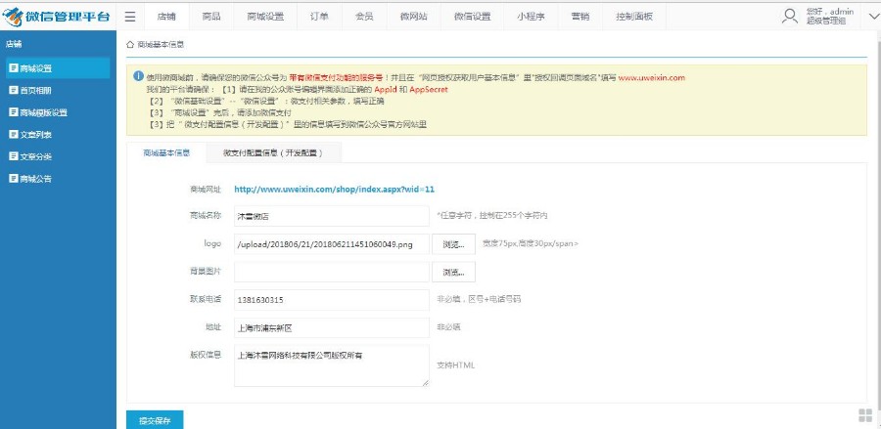Click the WeChat platform logo icon
Screen dimensions: 881x429
tap(11, 17)
